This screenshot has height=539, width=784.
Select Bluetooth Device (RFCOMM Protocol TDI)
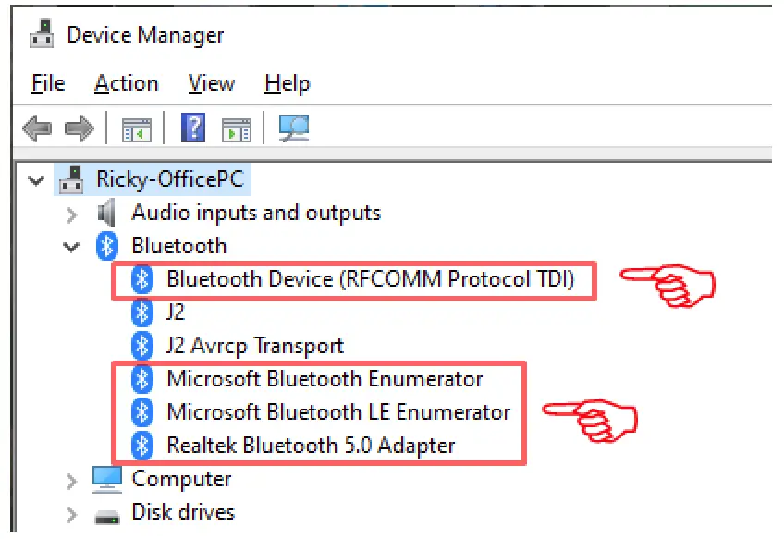(x=370, y=279)
